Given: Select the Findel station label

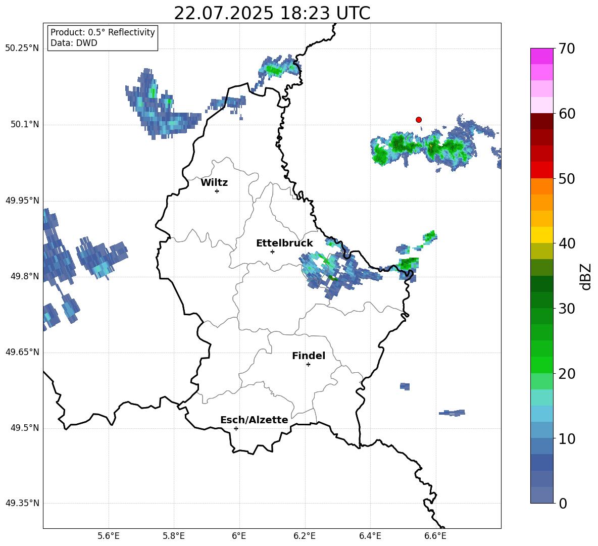Looking at the screenshot, I should click(309, 356).
